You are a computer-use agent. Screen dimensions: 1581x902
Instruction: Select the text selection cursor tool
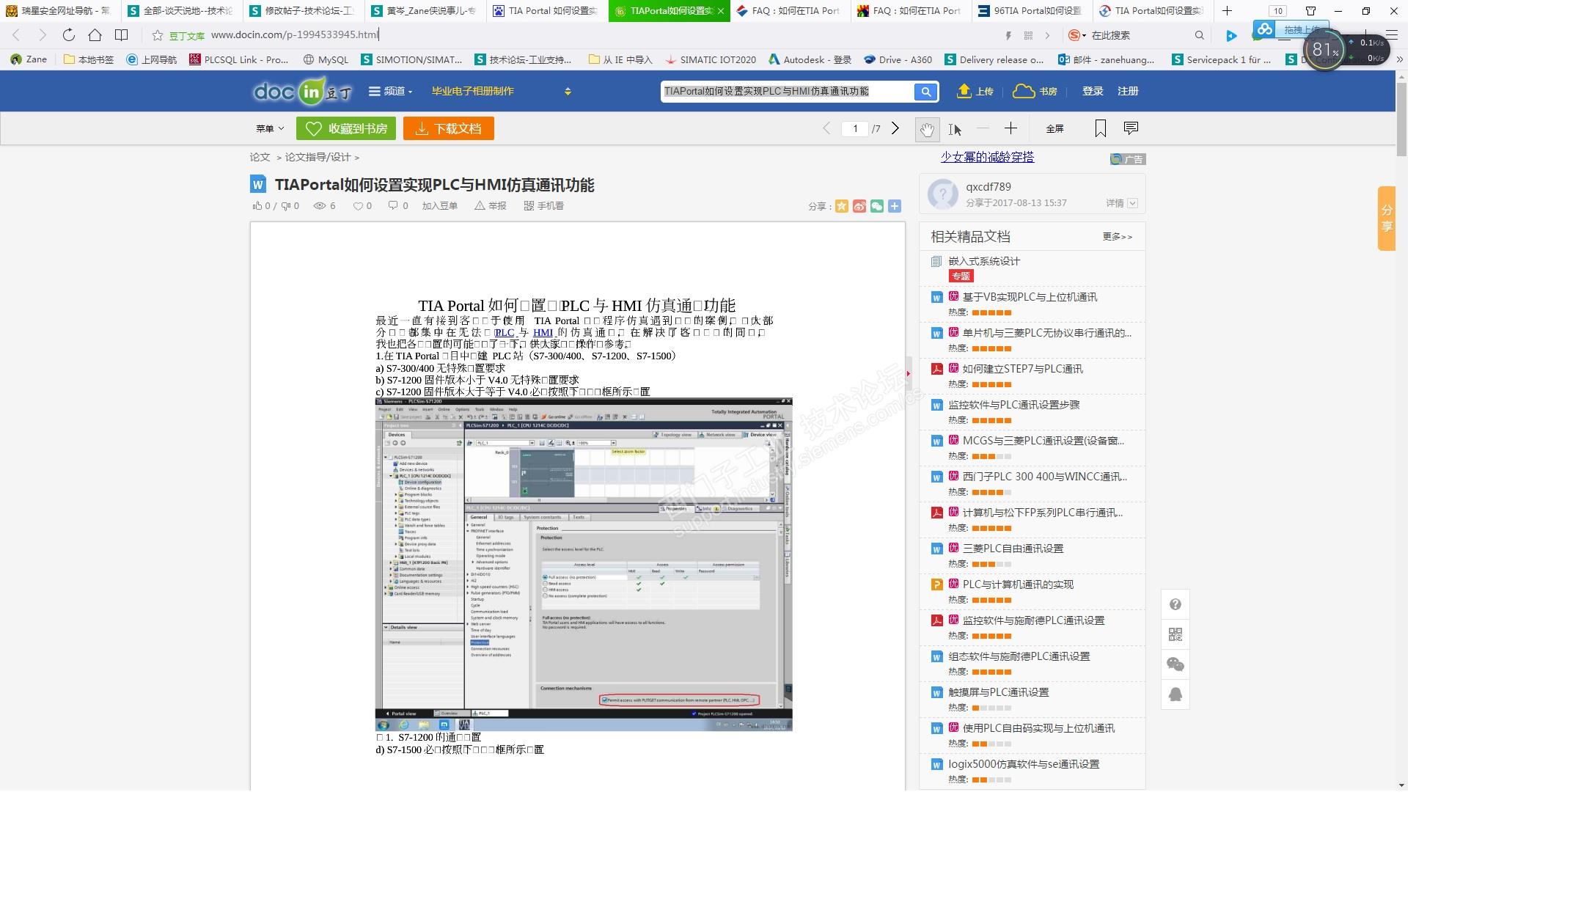click(954, 129)
